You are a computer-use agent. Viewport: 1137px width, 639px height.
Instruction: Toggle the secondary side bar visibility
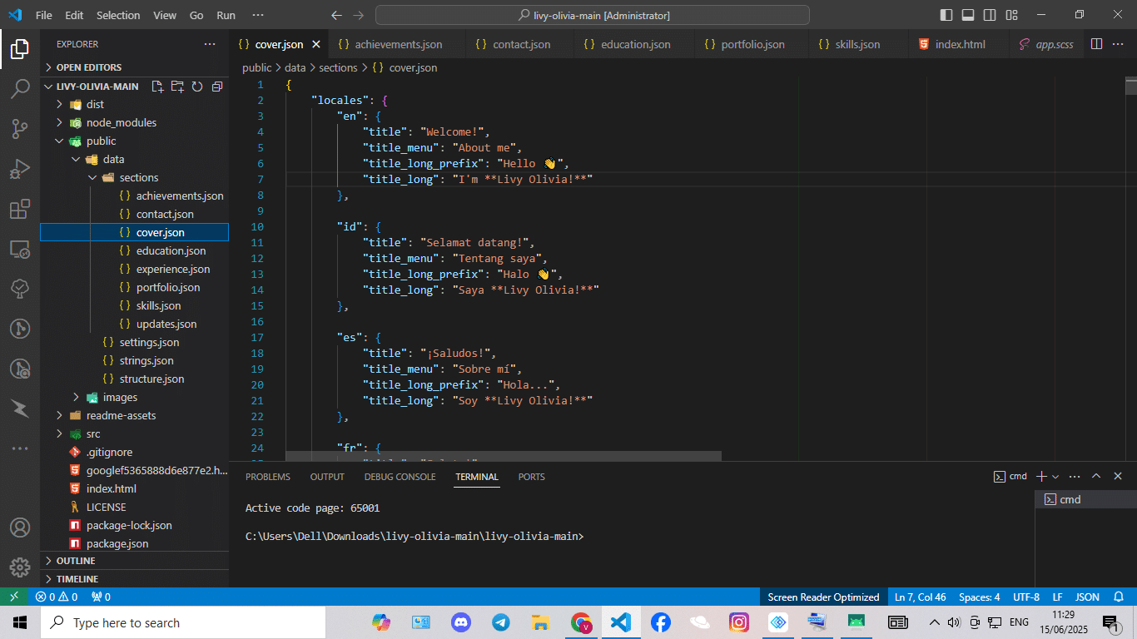(x=991, y=14)
